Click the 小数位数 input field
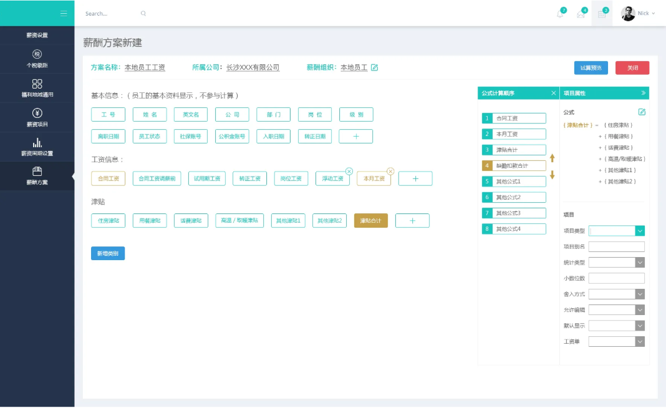 click(617, 278)
